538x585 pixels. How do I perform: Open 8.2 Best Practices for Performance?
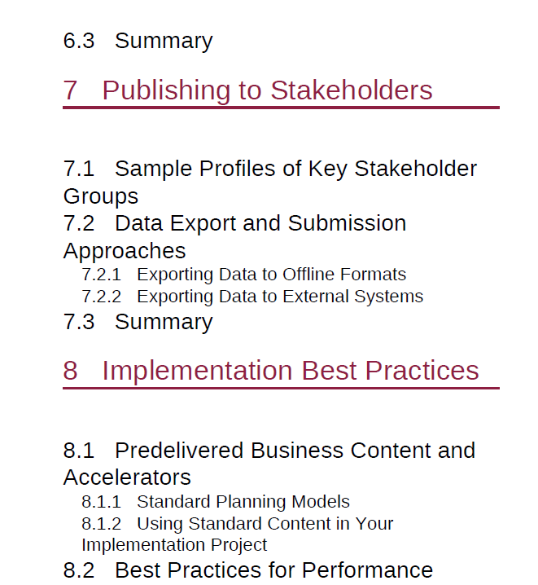point(248,570)
